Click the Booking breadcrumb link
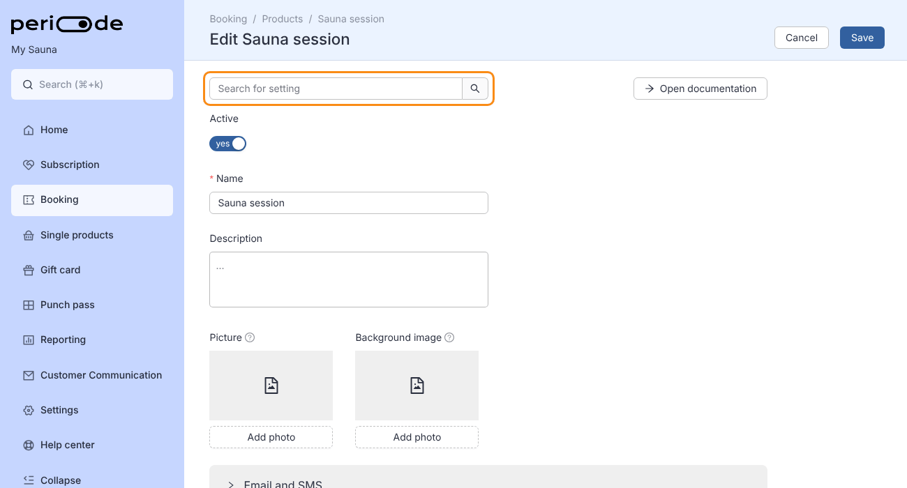This screenshot has width=907, height=488. click(228, 19)
